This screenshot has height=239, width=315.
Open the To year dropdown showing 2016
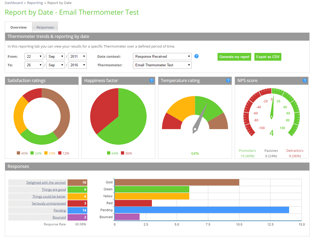77,65
